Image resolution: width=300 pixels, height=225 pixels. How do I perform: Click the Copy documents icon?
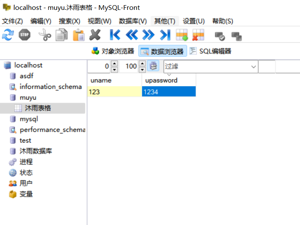point(62,35)
